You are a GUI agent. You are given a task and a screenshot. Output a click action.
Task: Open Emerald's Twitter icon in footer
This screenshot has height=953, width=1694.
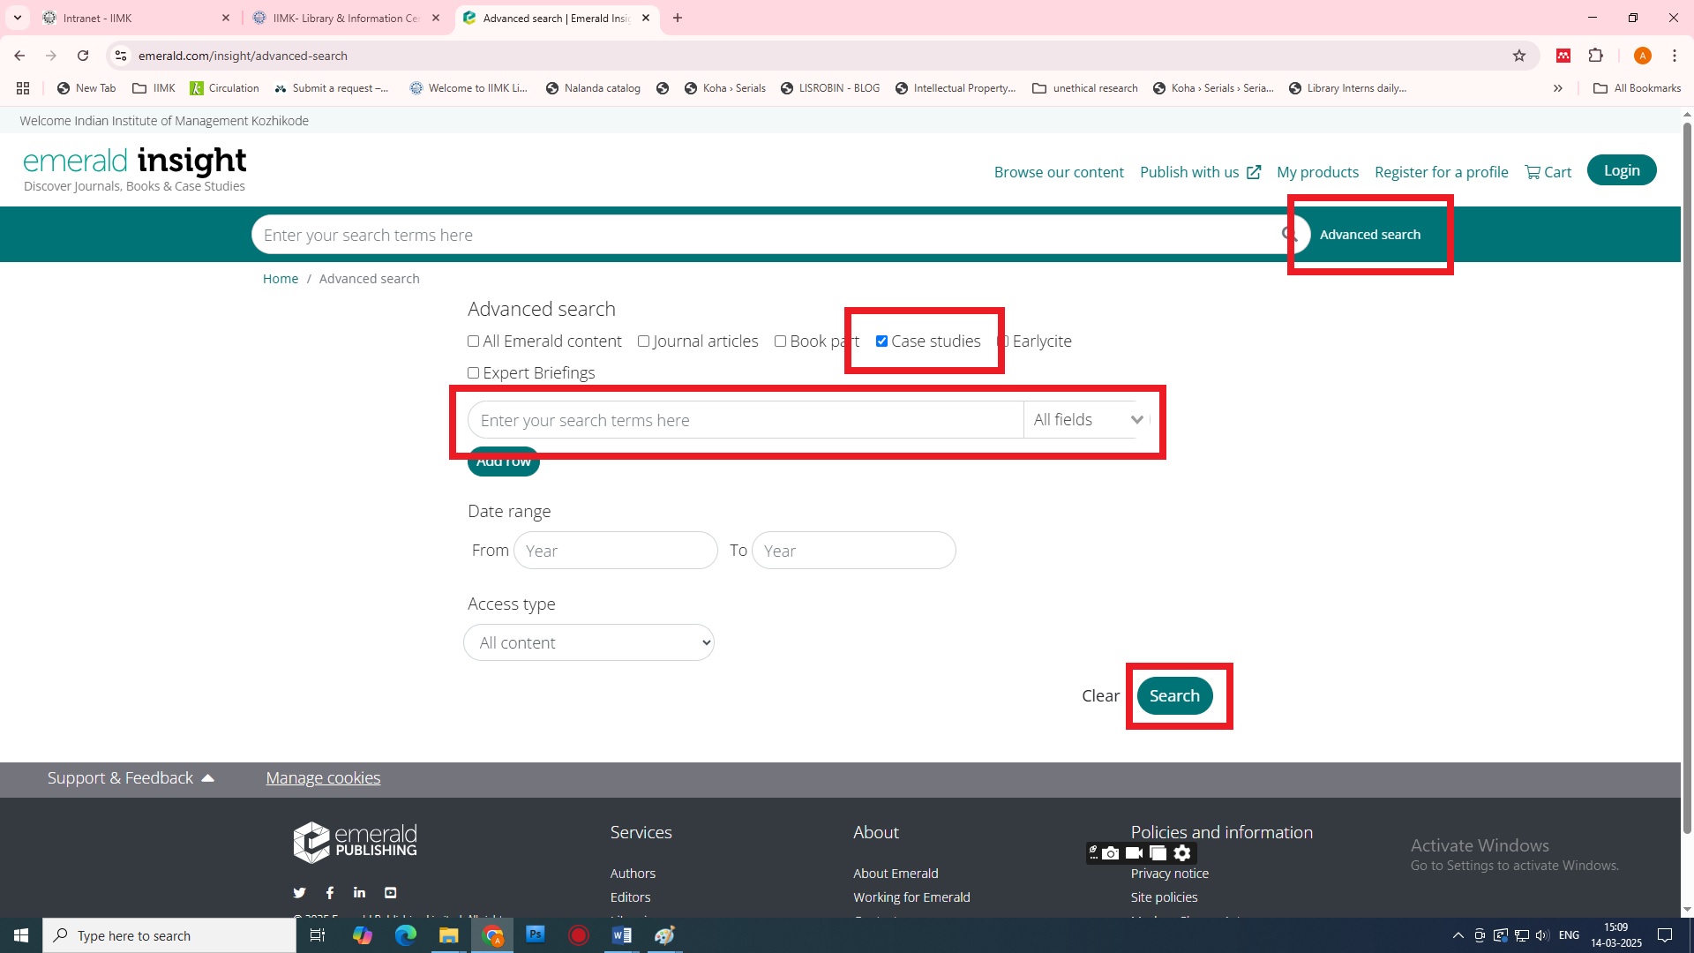pos(299,893)
